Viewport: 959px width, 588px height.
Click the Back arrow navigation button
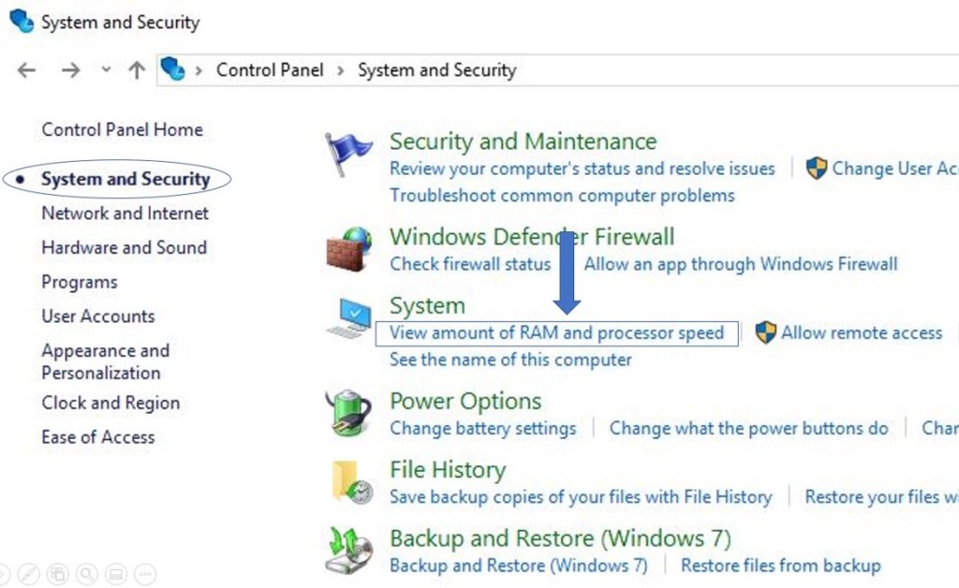(x=27, y=70)
